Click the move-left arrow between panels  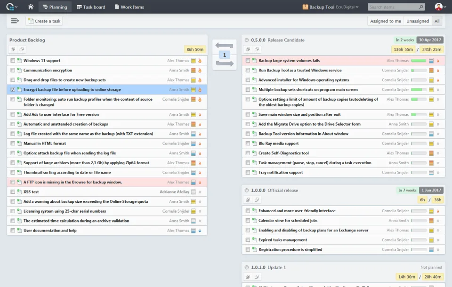point(224,46)
